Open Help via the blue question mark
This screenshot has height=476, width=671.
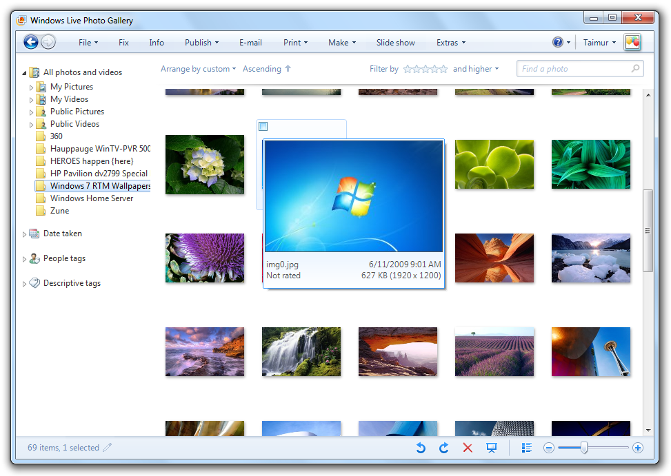click(558, 42)
